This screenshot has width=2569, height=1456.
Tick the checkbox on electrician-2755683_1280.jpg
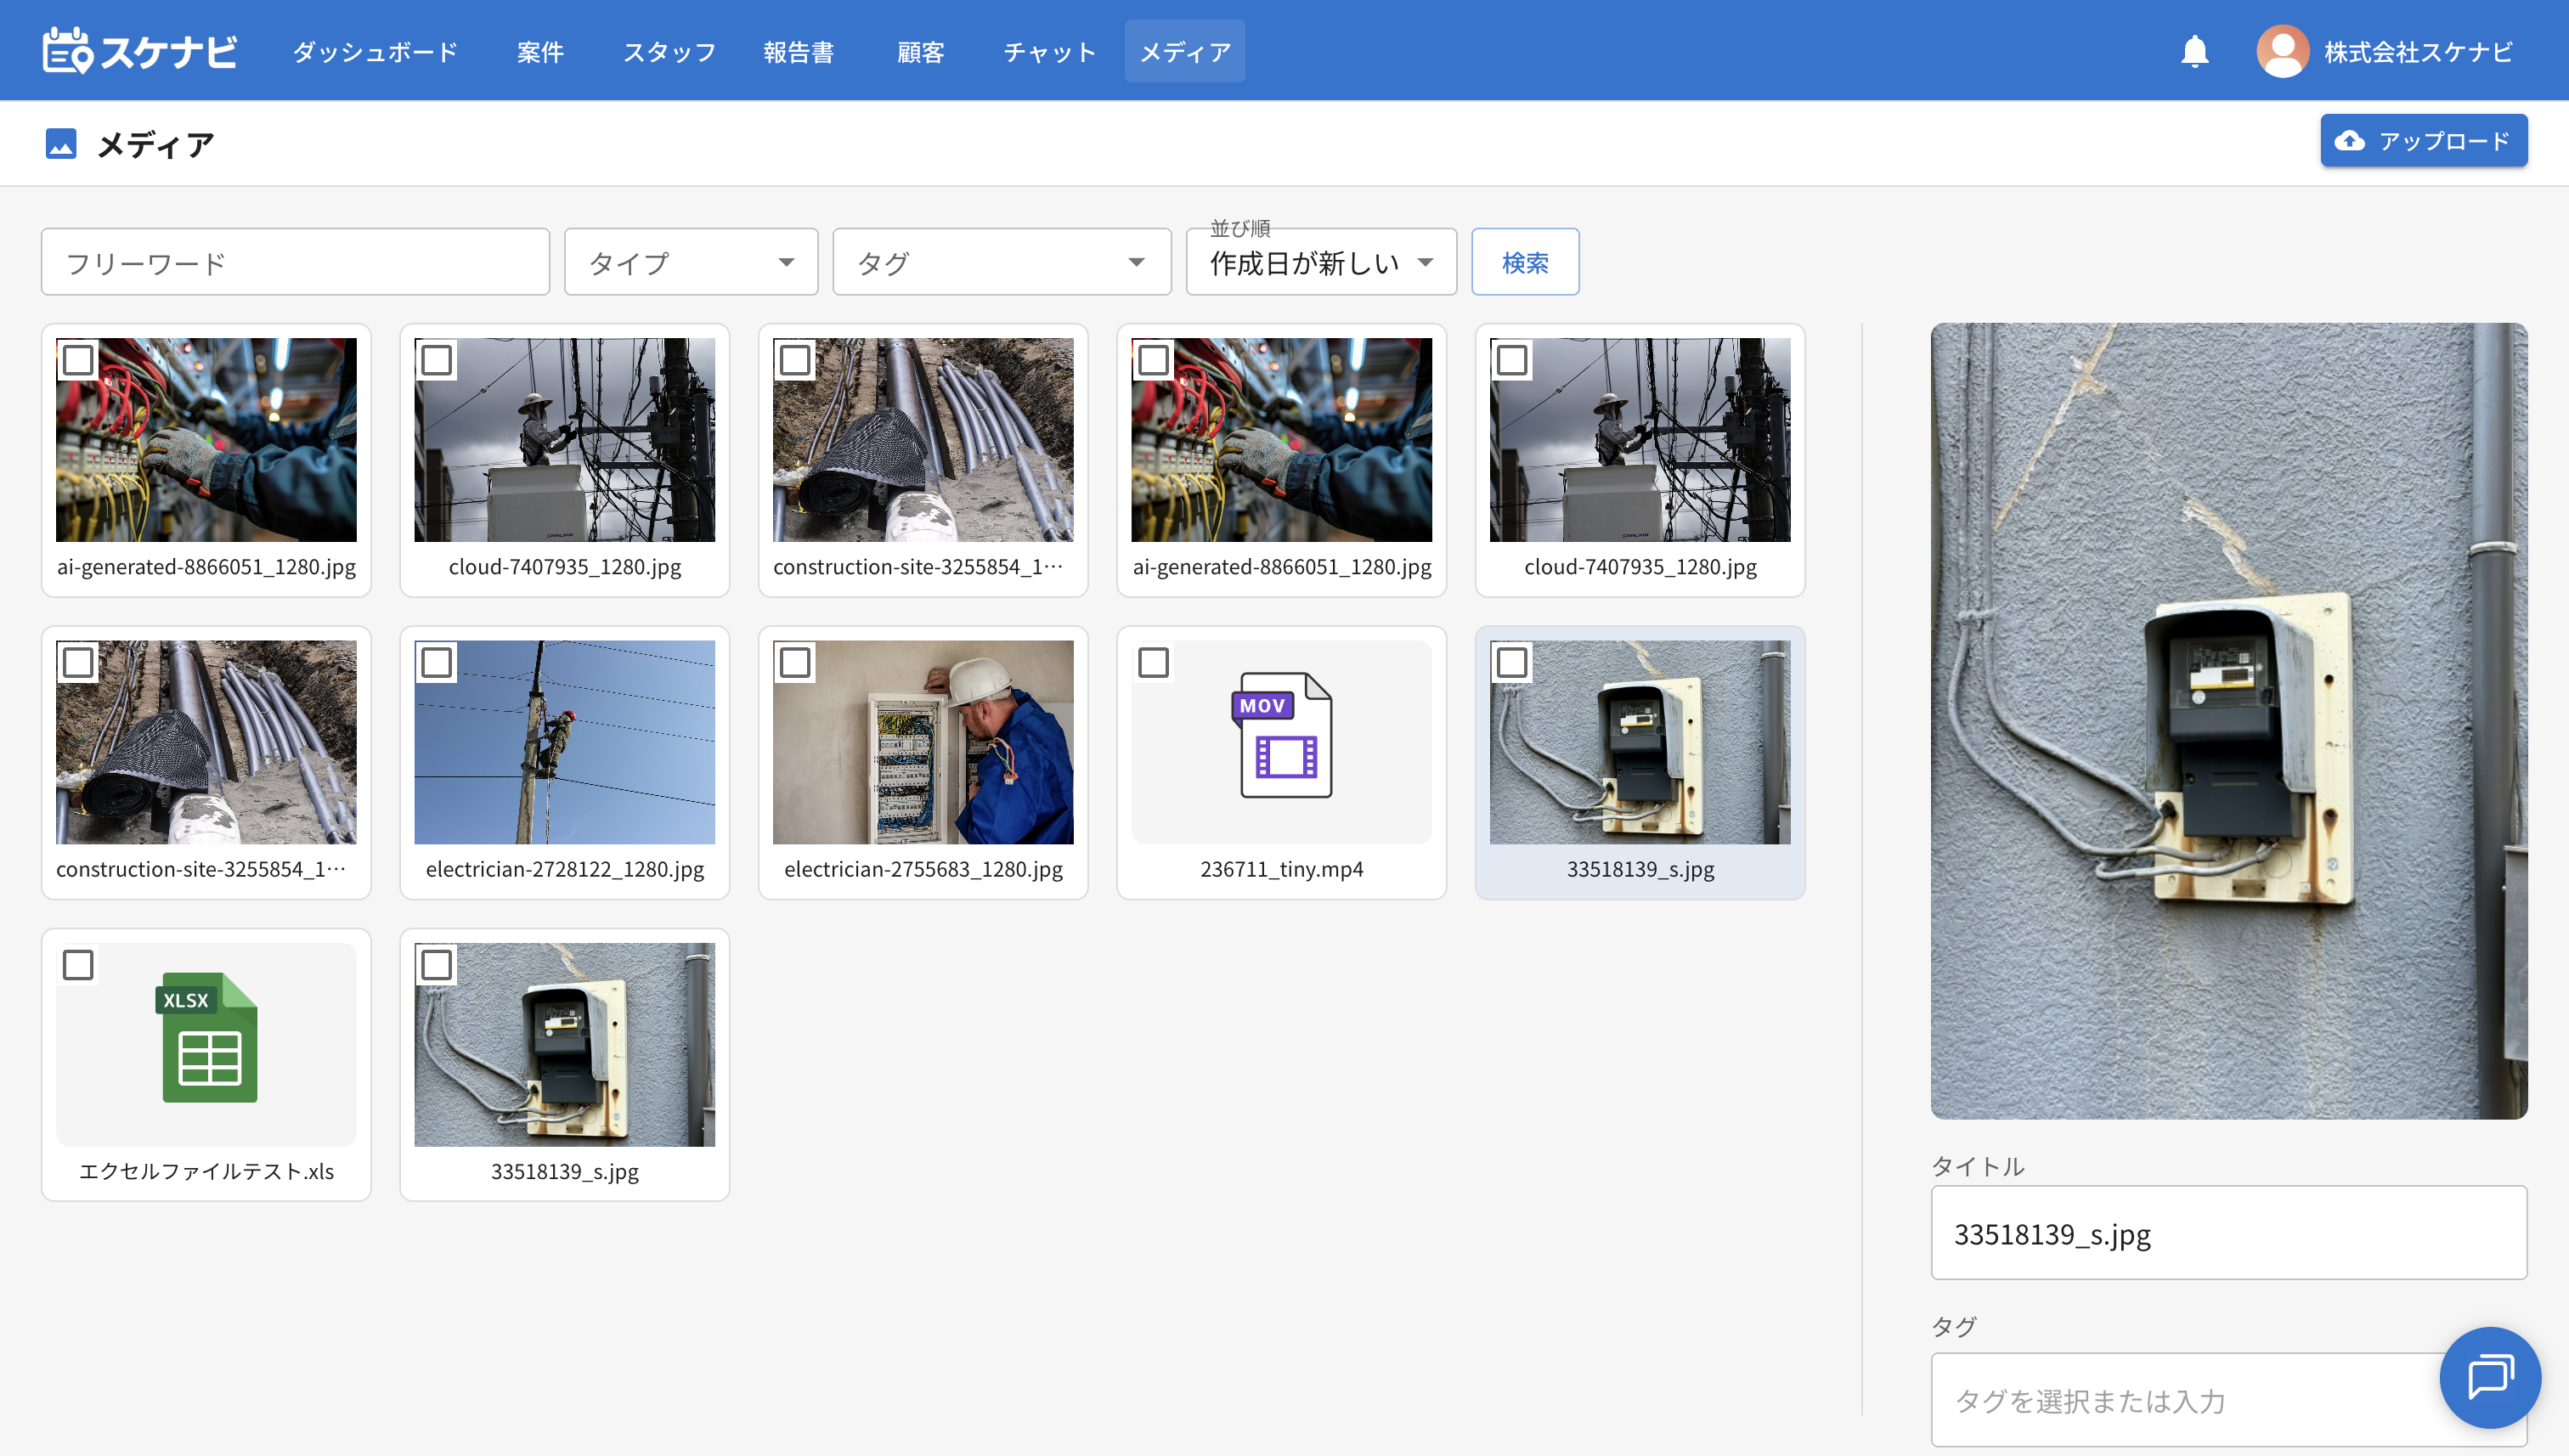click(795, 662)
